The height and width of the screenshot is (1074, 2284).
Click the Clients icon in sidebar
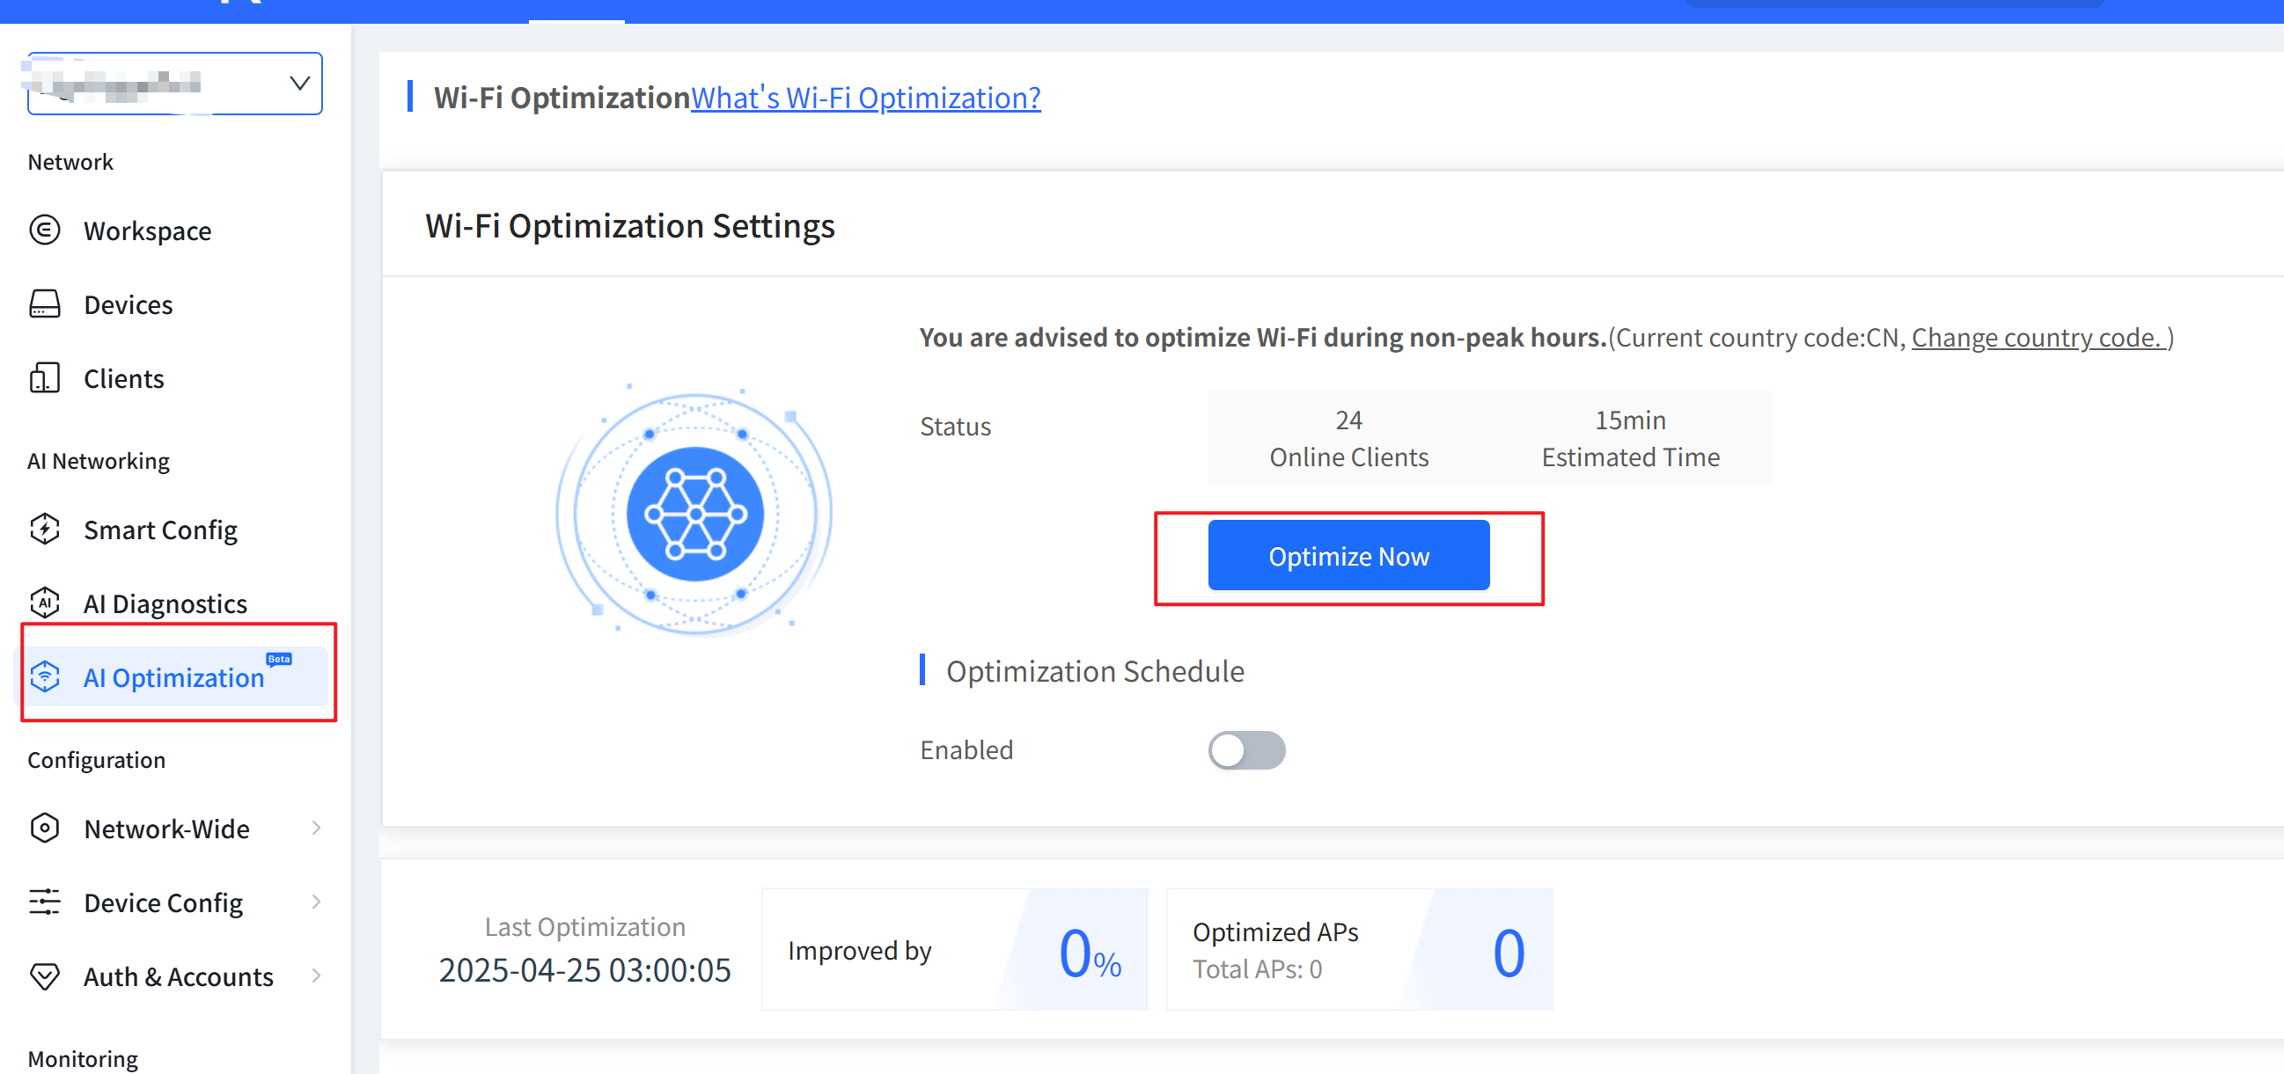point(44,378)
